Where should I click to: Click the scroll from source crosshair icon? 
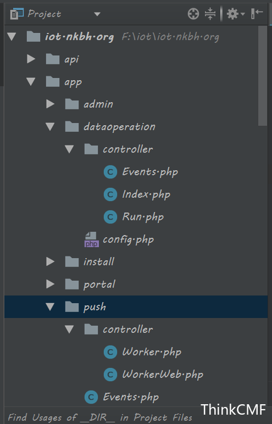193,14
